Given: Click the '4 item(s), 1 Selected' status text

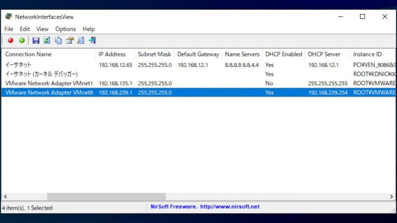Looking at the screenshot, I should click(x=27, y=208).
